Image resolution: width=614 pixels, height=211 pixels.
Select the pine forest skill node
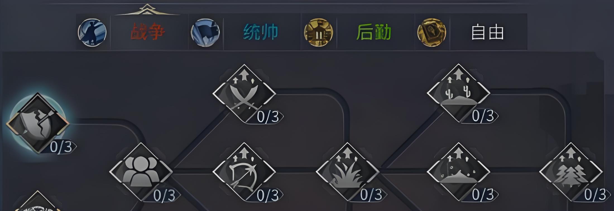coord(571,171)
